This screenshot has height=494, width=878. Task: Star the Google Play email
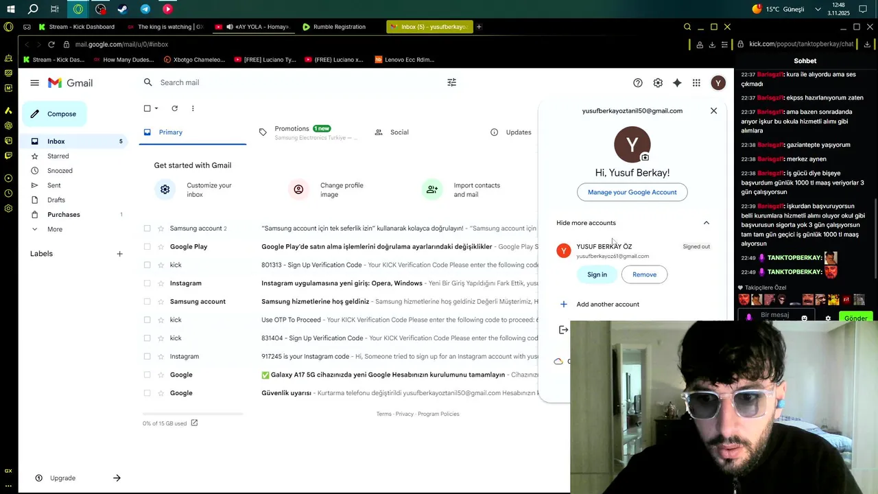[161, 247]
